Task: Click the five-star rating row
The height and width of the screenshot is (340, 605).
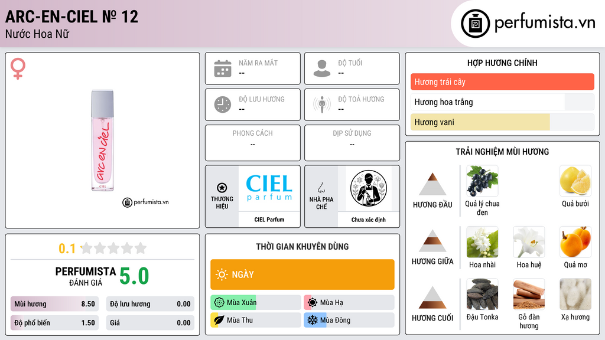Action: (x=113, y=248)
